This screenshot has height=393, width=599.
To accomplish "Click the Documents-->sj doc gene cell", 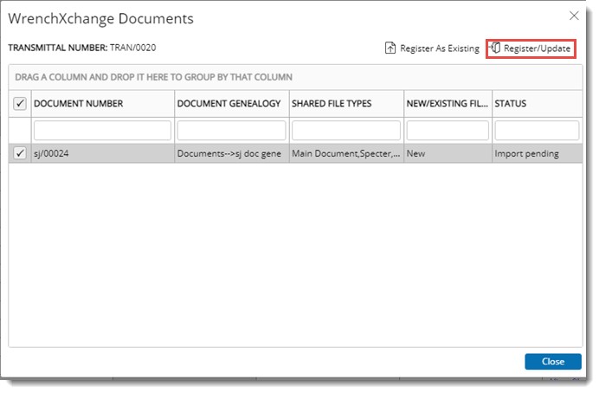I will click(232, 153).
